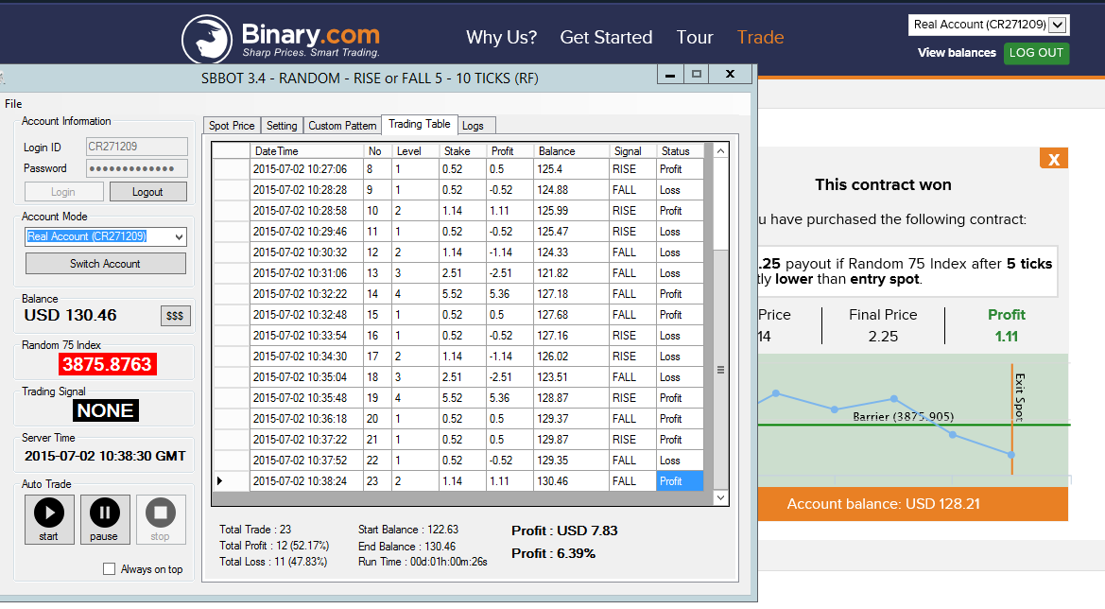
Task: Click the No column header
Action: (x=378, y=151)
